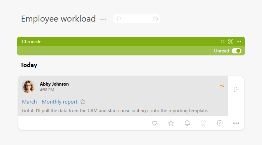The width and height of the screenshot is (262, 145).
Task: Open the Chronicle header three-dot menu
Action: pyautogui.click(x=239, y=41)
